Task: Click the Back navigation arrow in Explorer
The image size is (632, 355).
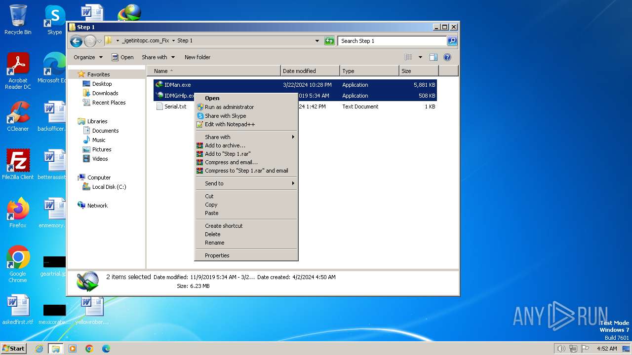Action: 76,41
